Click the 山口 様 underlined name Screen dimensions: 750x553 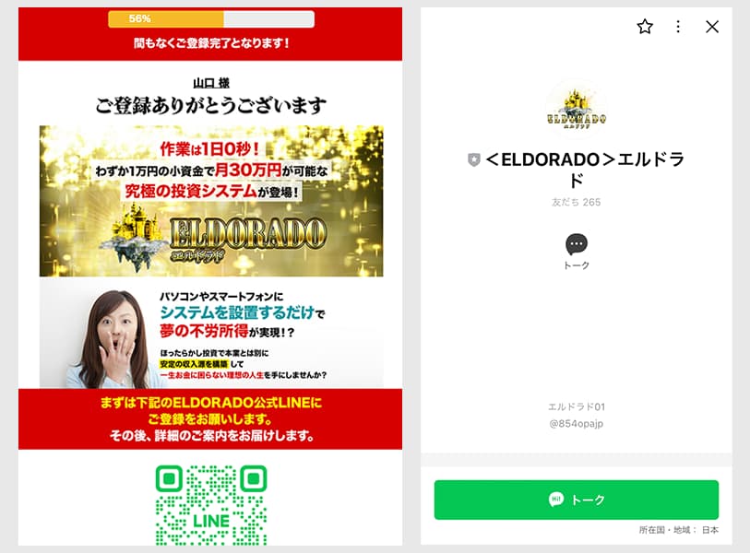point(211,83)
